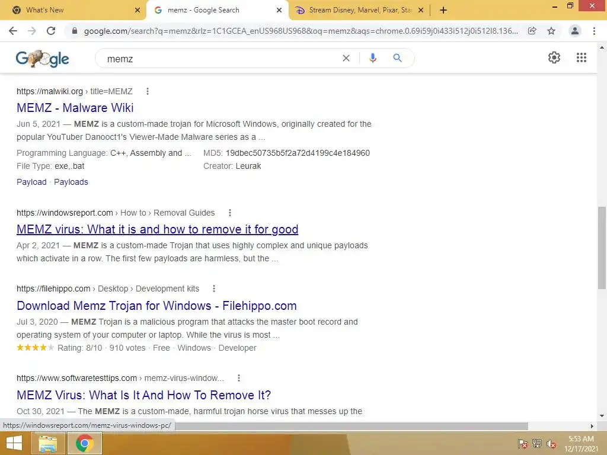Open the Chrome three-dot menu

[x=594, y=31]
